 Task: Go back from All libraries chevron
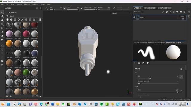coord(7,12)
